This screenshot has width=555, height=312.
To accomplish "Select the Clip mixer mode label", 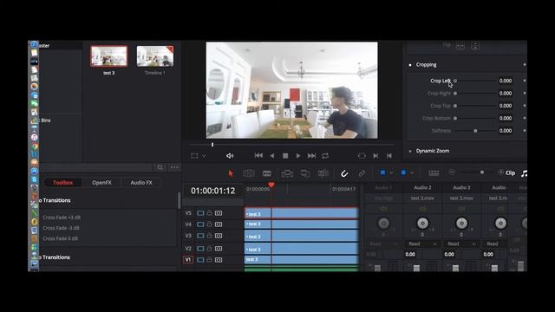I will (x=511, y=173).
